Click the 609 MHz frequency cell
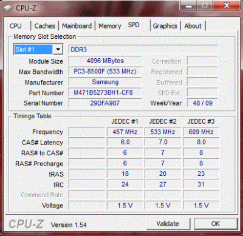This screenshot has width=243, height=236. pos(201,132)
